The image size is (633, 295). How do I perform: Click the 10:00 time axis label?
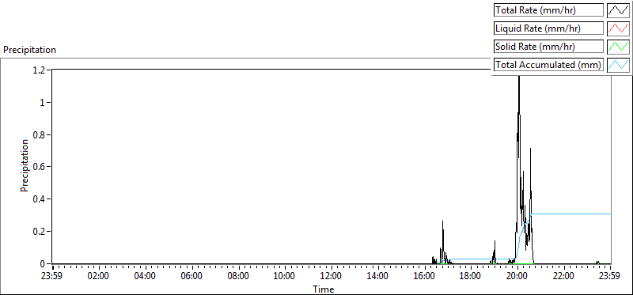pyautogui.click(x=285, y=277)
